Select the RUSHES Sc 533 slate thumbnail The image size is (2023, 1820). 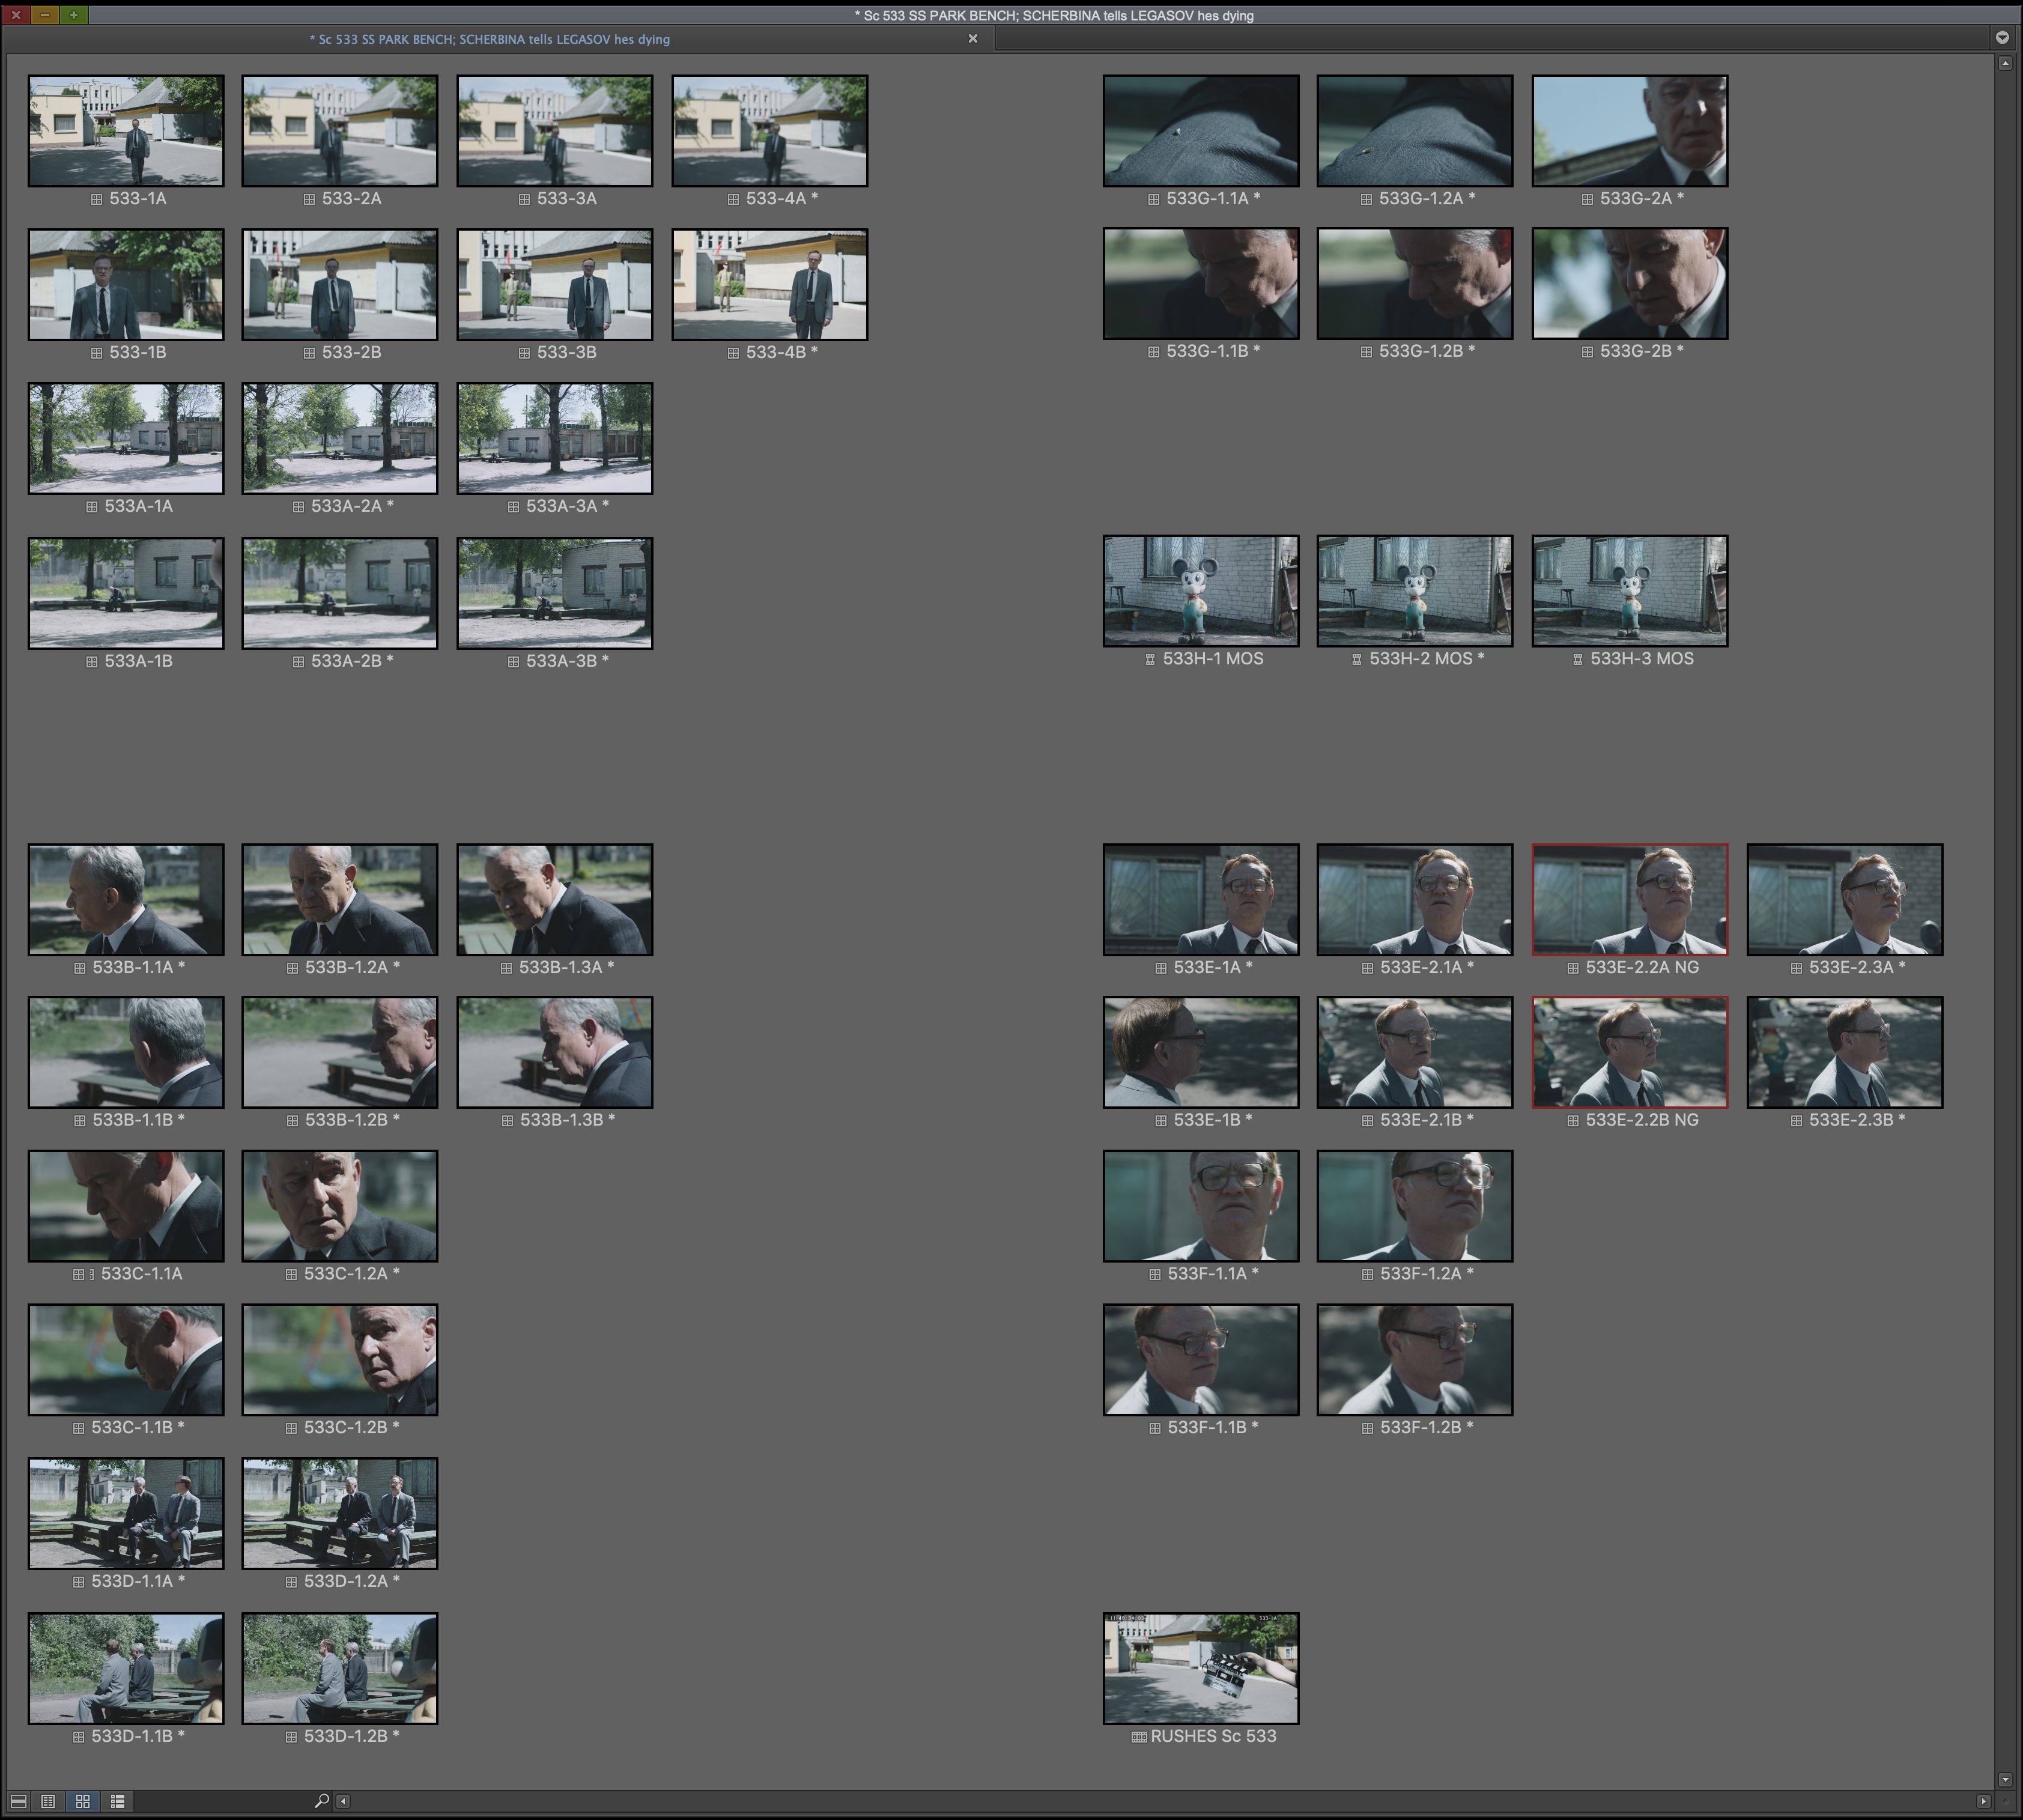pyautogui.click(x=1201, y=1669)
